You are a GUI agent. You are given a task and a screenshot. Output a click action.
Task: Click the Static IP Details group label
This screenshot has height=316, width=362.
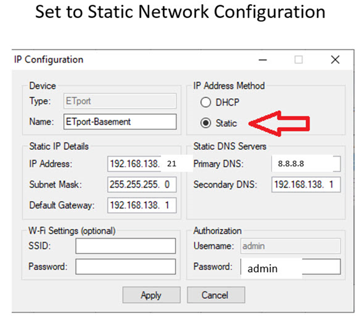coord(59,146)
